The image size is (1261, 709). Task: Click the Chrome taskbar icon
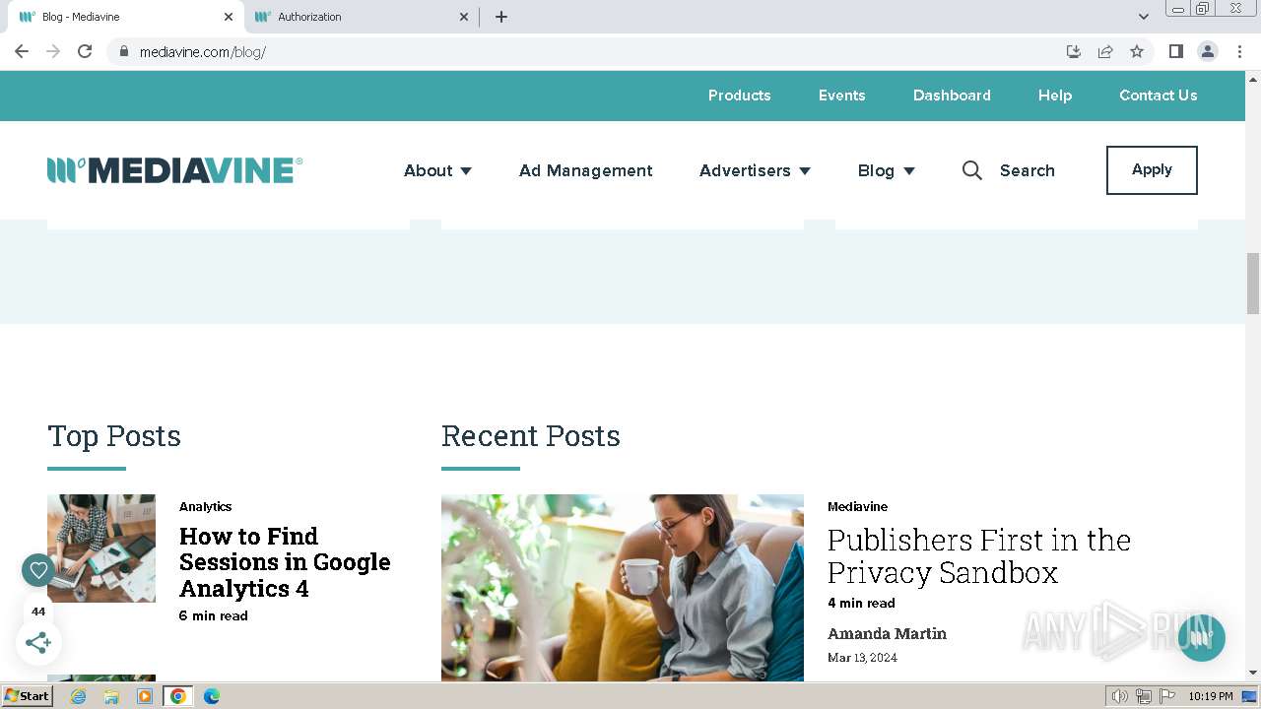click(177, 696)
